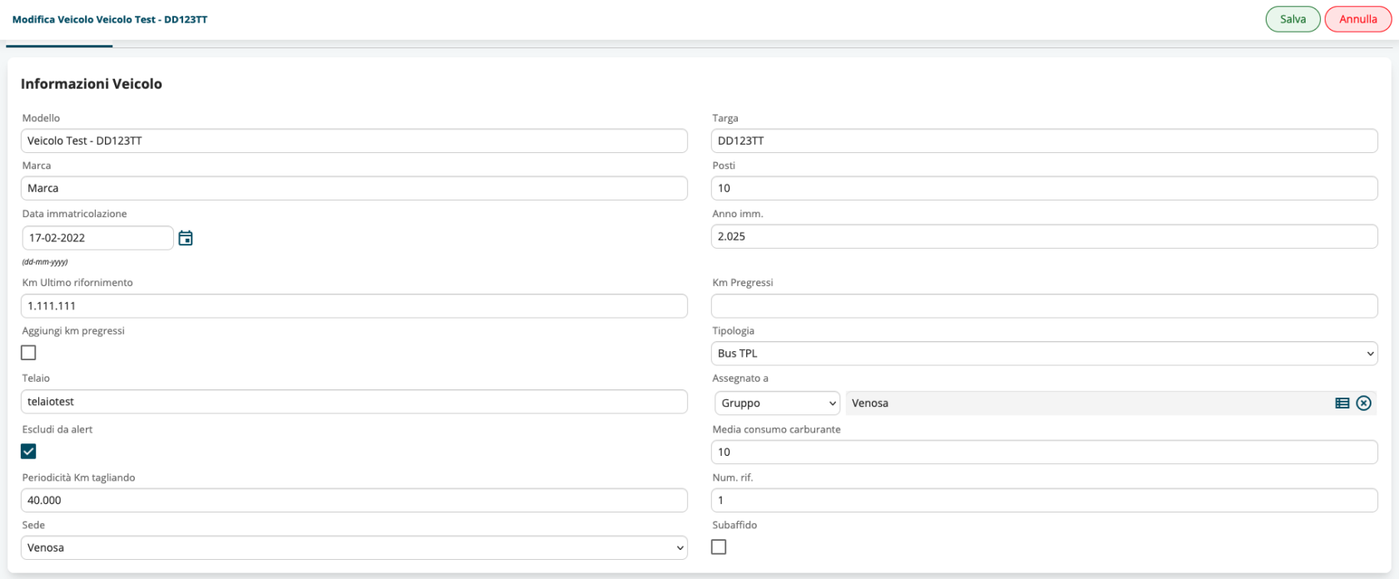Image resolution: width=1399 pixels, height=579 pixels.
Task: Cancel editing with the Annulla button
Action: [x=1357, y=19]
